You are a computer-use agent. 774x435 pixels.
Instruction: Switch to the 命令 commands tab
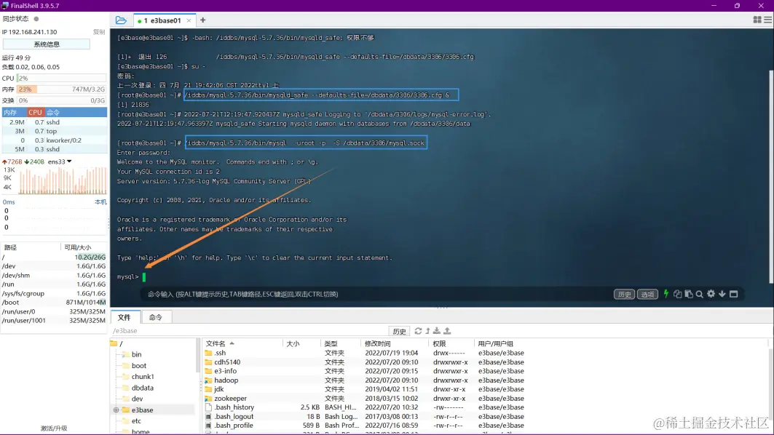156,317
